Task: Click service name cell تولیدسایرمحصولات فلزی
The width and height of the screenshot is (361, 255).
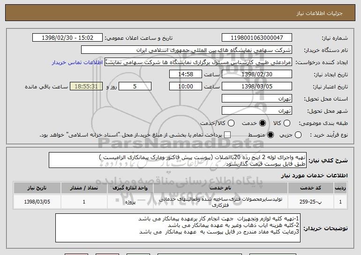Action: click(220, 202)
